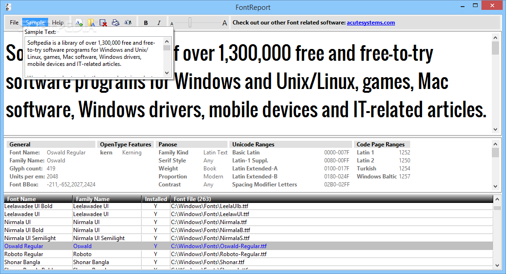Click the large A on the size slider

225,23
